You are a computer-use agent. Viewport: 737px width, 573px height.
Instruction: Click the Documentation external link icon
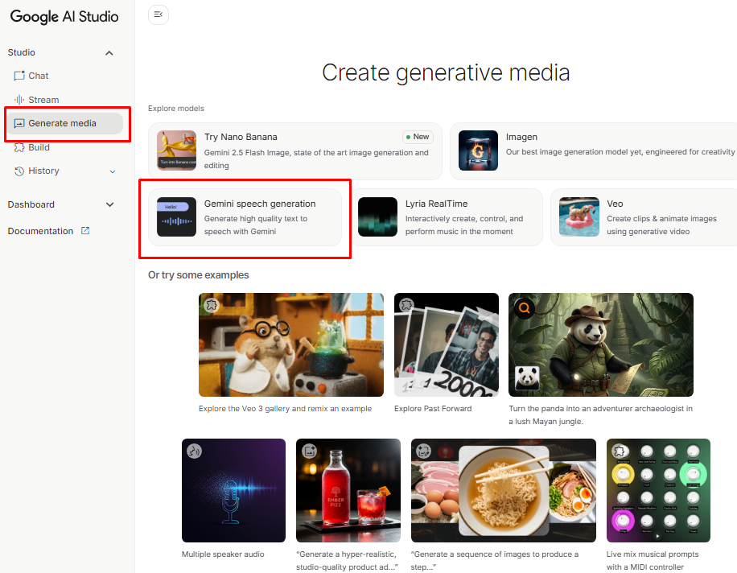85,231
